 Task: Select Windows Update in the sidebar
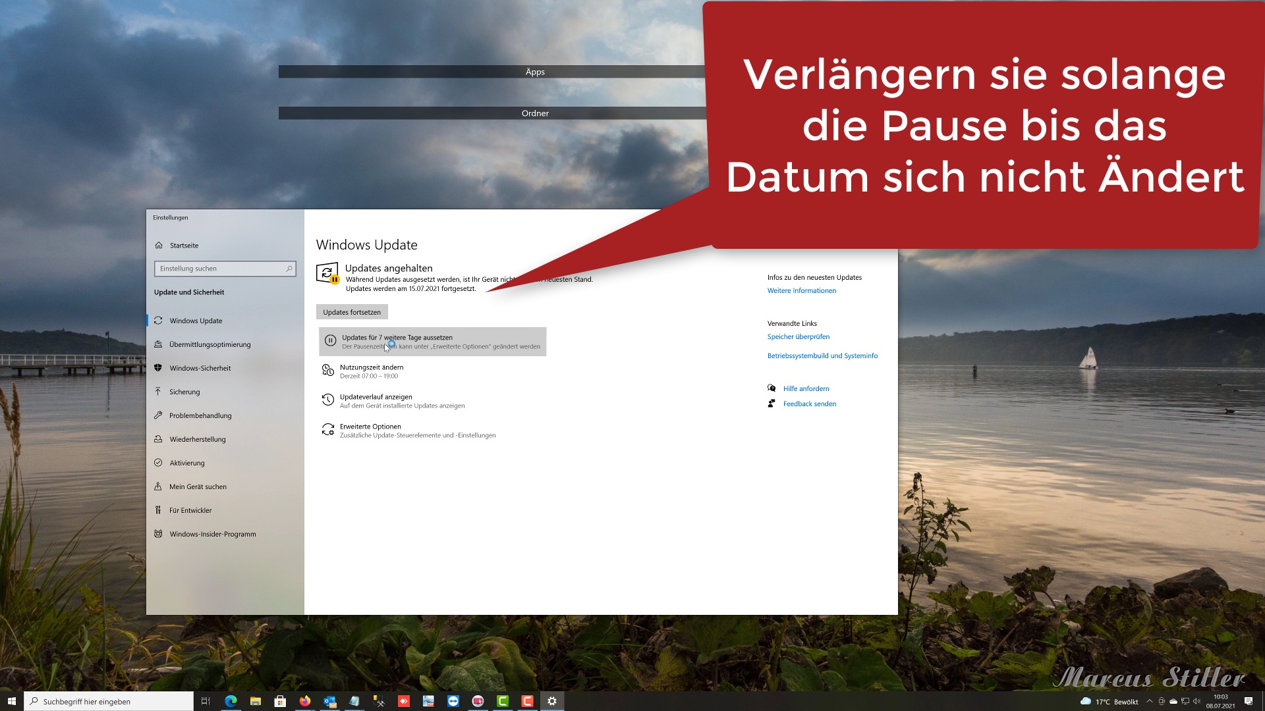pyautogui.click(x=195, y=321)
